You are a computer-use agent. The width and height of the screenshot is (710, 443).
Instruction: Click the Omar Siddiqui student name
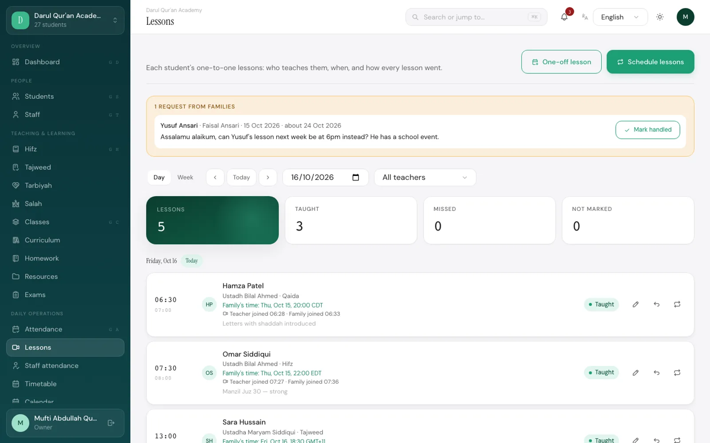(246, 354)
